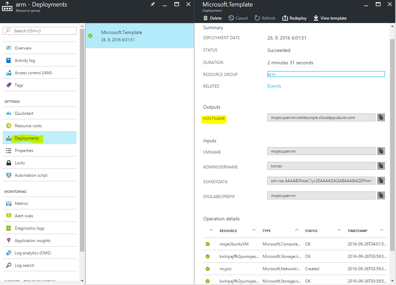Select the mojeUbuntuVM operation row

point(295,244)
